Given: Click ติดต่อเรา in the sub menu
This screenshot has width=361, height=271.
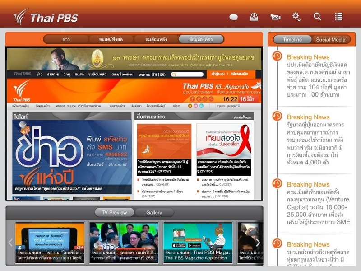Looking at the screenshot, I should click(x=137, y=106).
